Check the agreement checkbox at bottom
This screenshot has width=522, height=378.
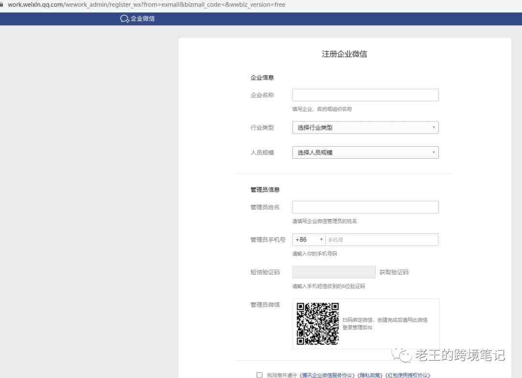click(x=260, y=375)
